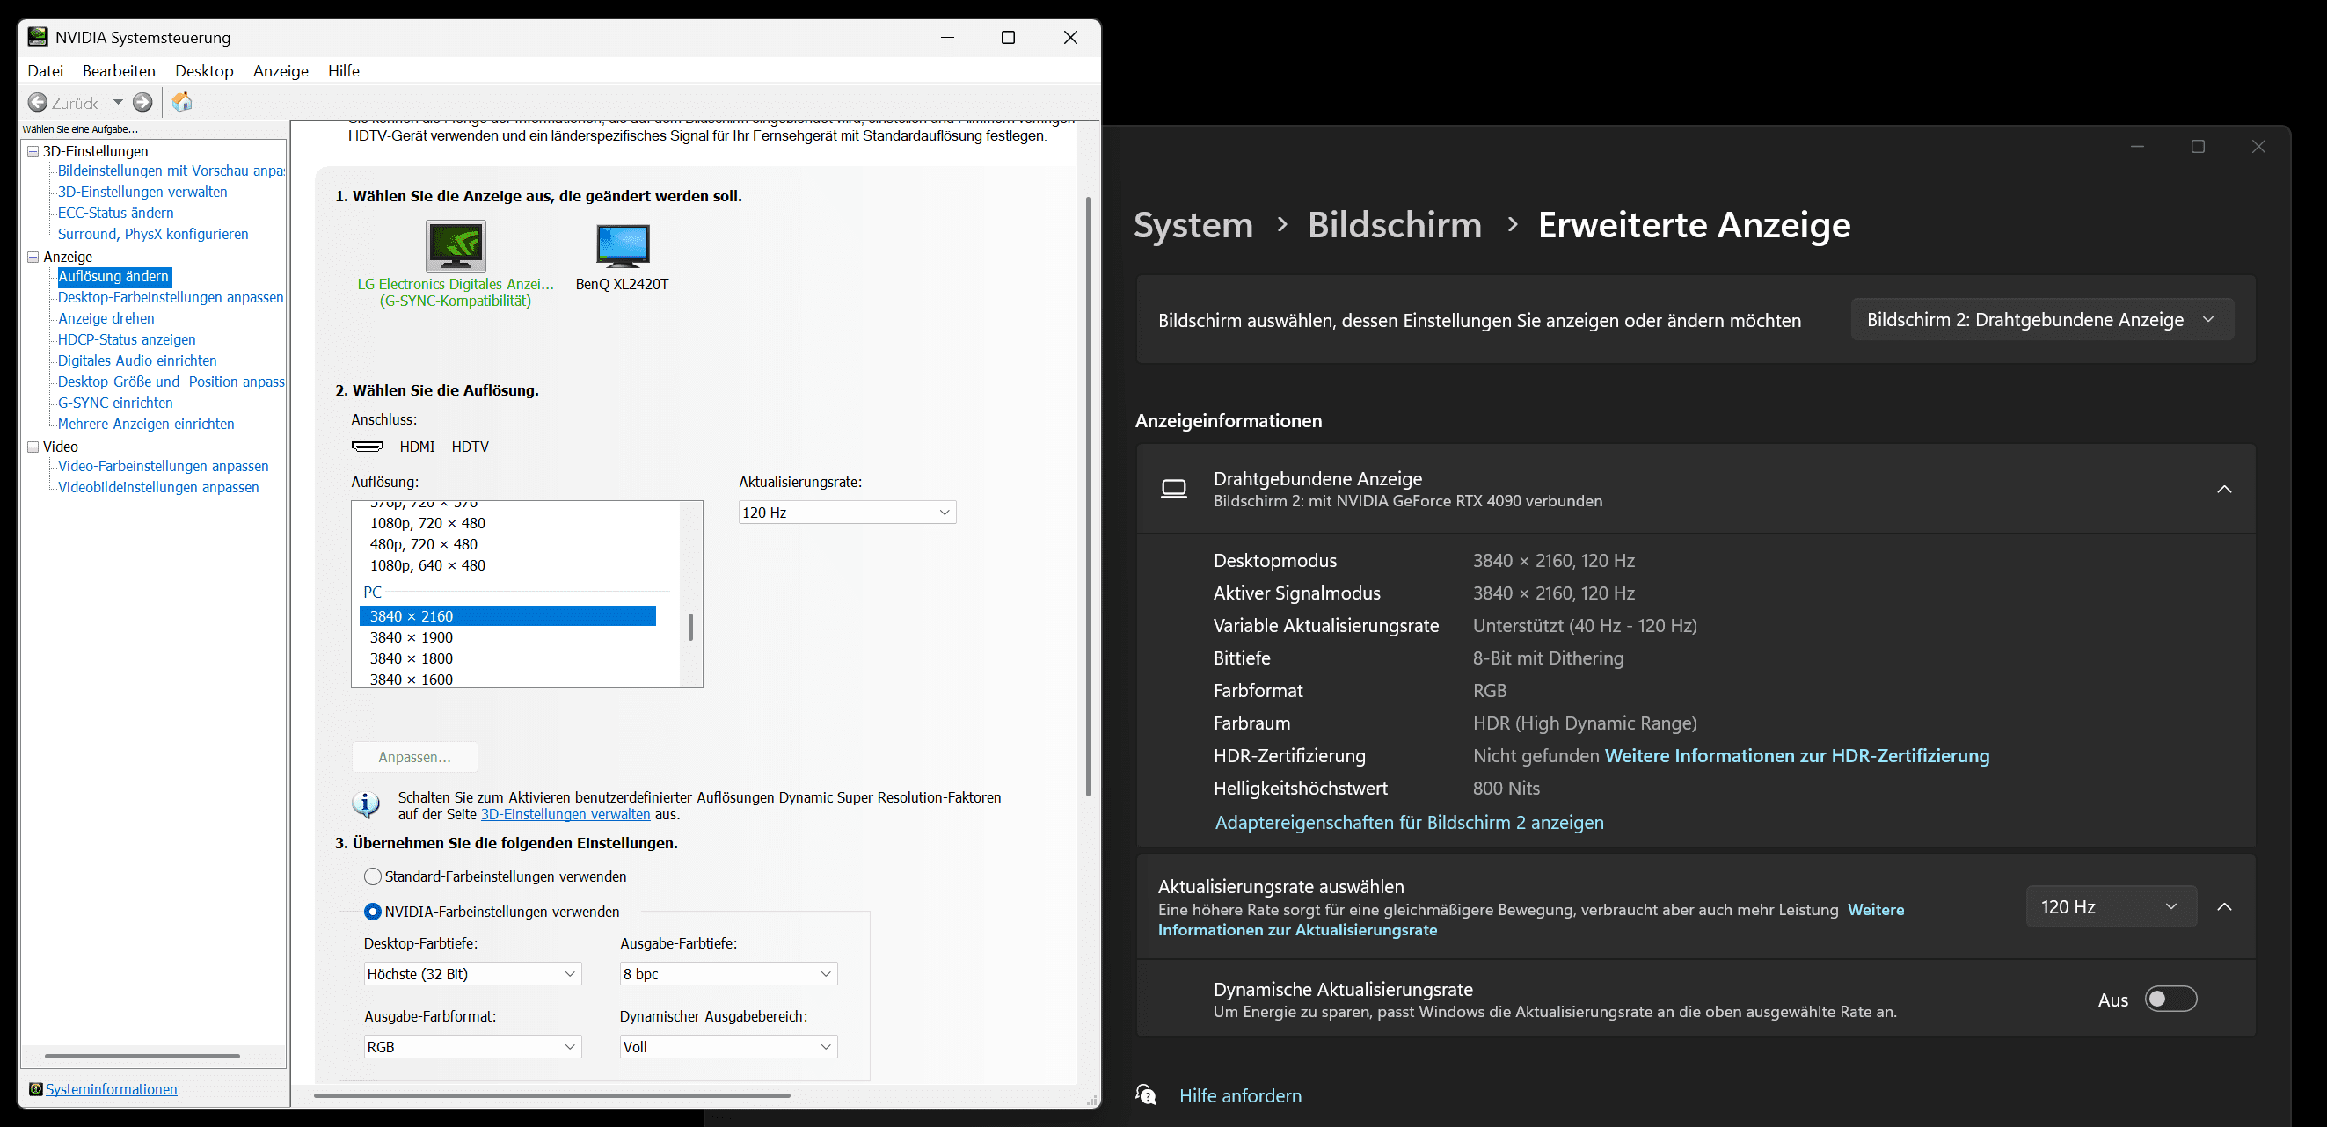Viewport: 2327px width, 1127px height.
Task: Click the HDMI connector icon
Action: point(367,446)
